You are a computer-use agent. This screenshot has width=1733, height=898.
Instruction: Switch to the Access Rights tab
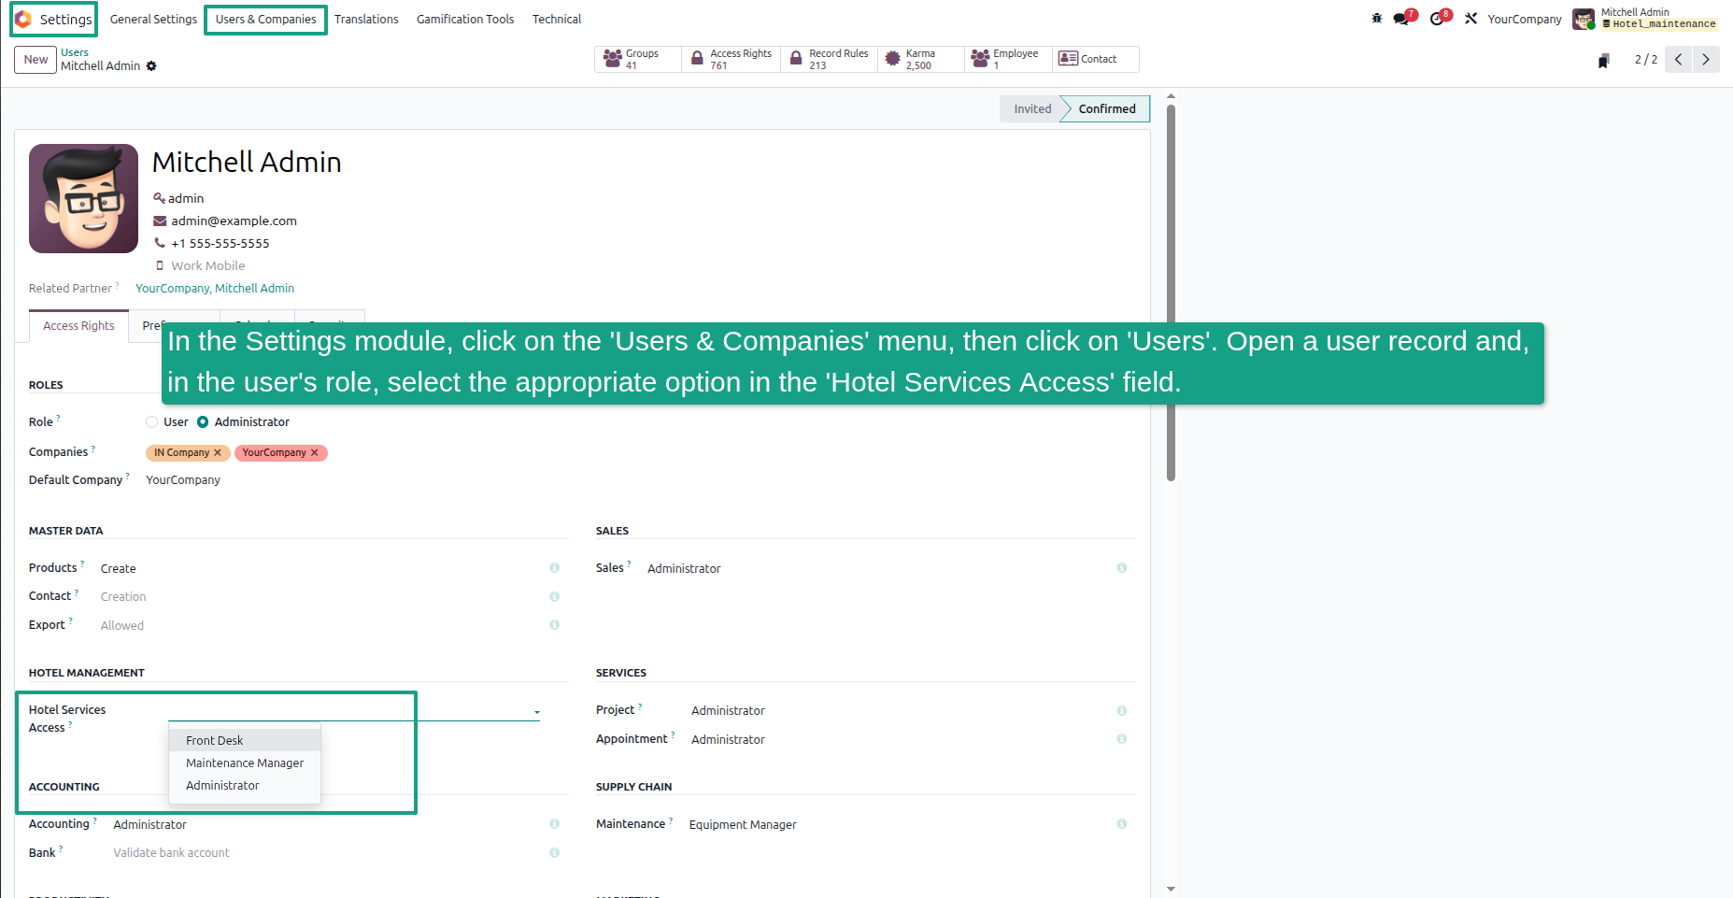(x=78, y=326)
